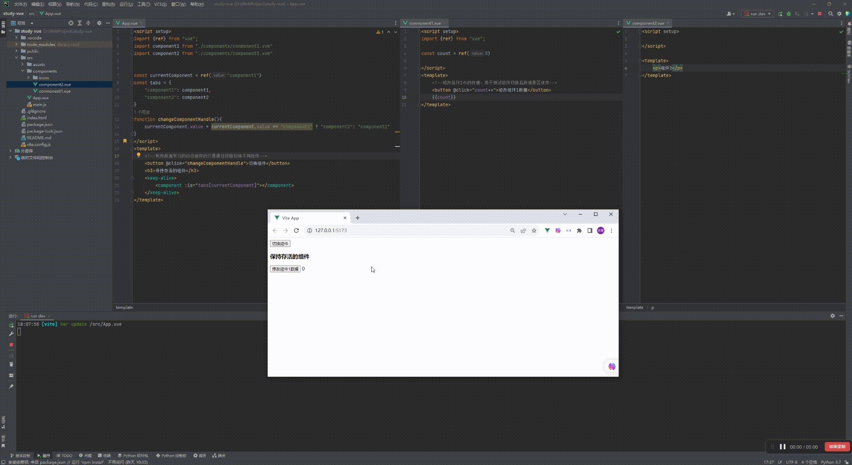Viewport: 852px width, 465px height.
Task: Bookmark page with star in browser
Action: (x=534, y=230)
